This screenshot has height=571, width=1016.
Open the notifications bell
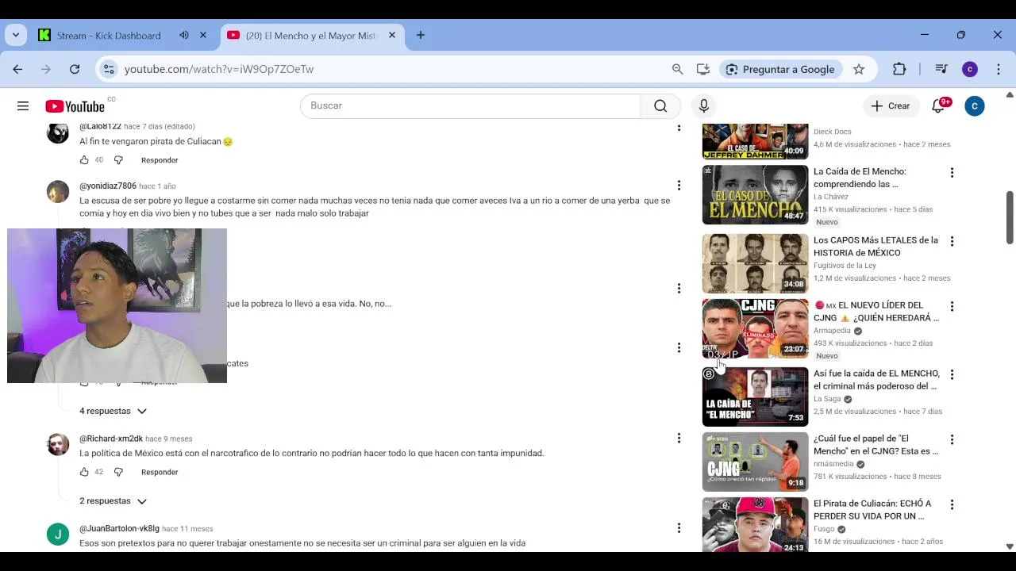(x=938, y=105)
